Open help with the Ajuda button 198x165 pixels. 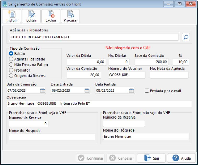click(x=182, y=158)
